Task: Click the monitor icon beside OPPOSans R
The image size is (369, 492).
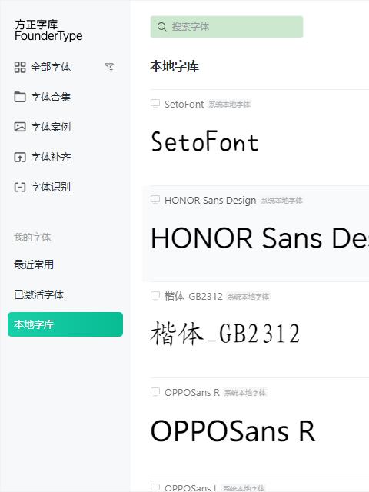Action: tap(155, 392)
